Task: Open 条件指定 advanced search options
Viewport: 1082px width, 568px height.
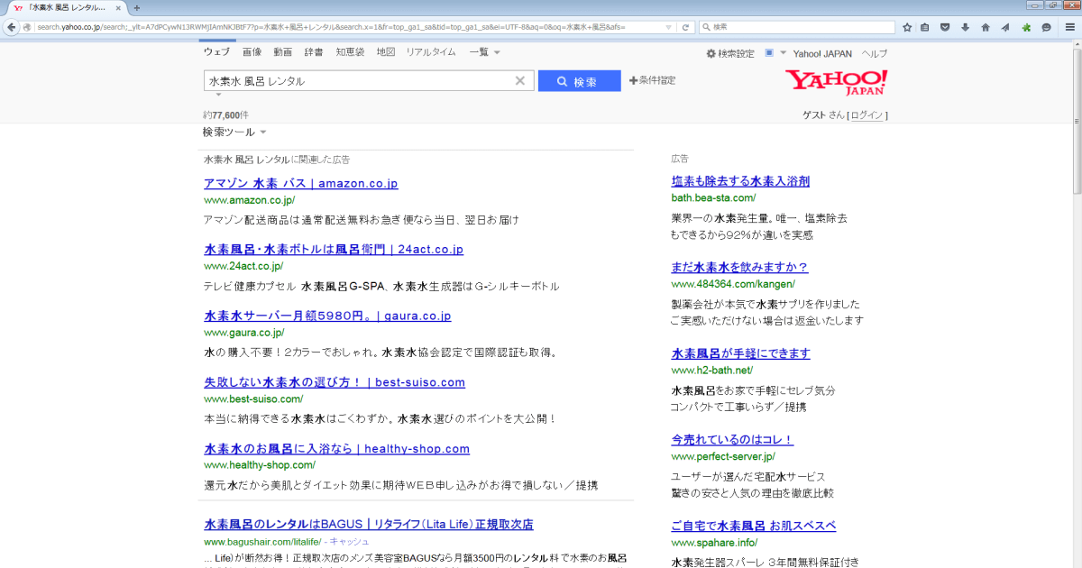Action: [653, 80]
